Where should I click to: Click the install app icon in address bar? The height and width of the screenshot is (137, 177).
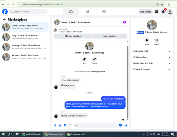pos(158,5)
